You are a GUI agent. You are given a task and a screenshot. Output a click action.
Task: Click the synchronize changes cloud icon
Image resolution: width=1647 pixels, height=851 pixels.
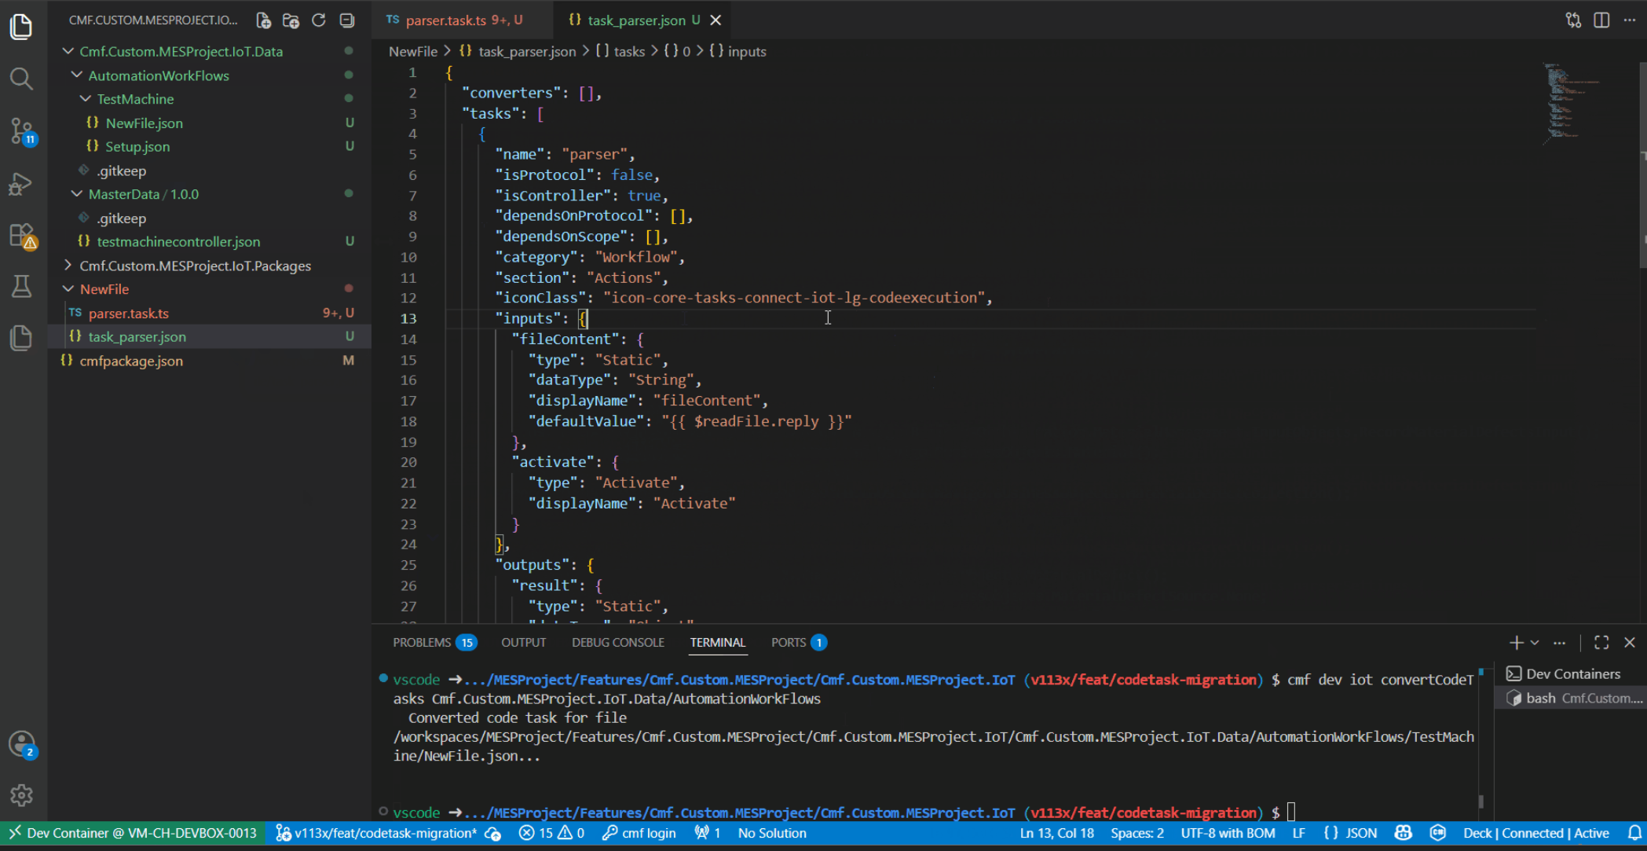492,833
